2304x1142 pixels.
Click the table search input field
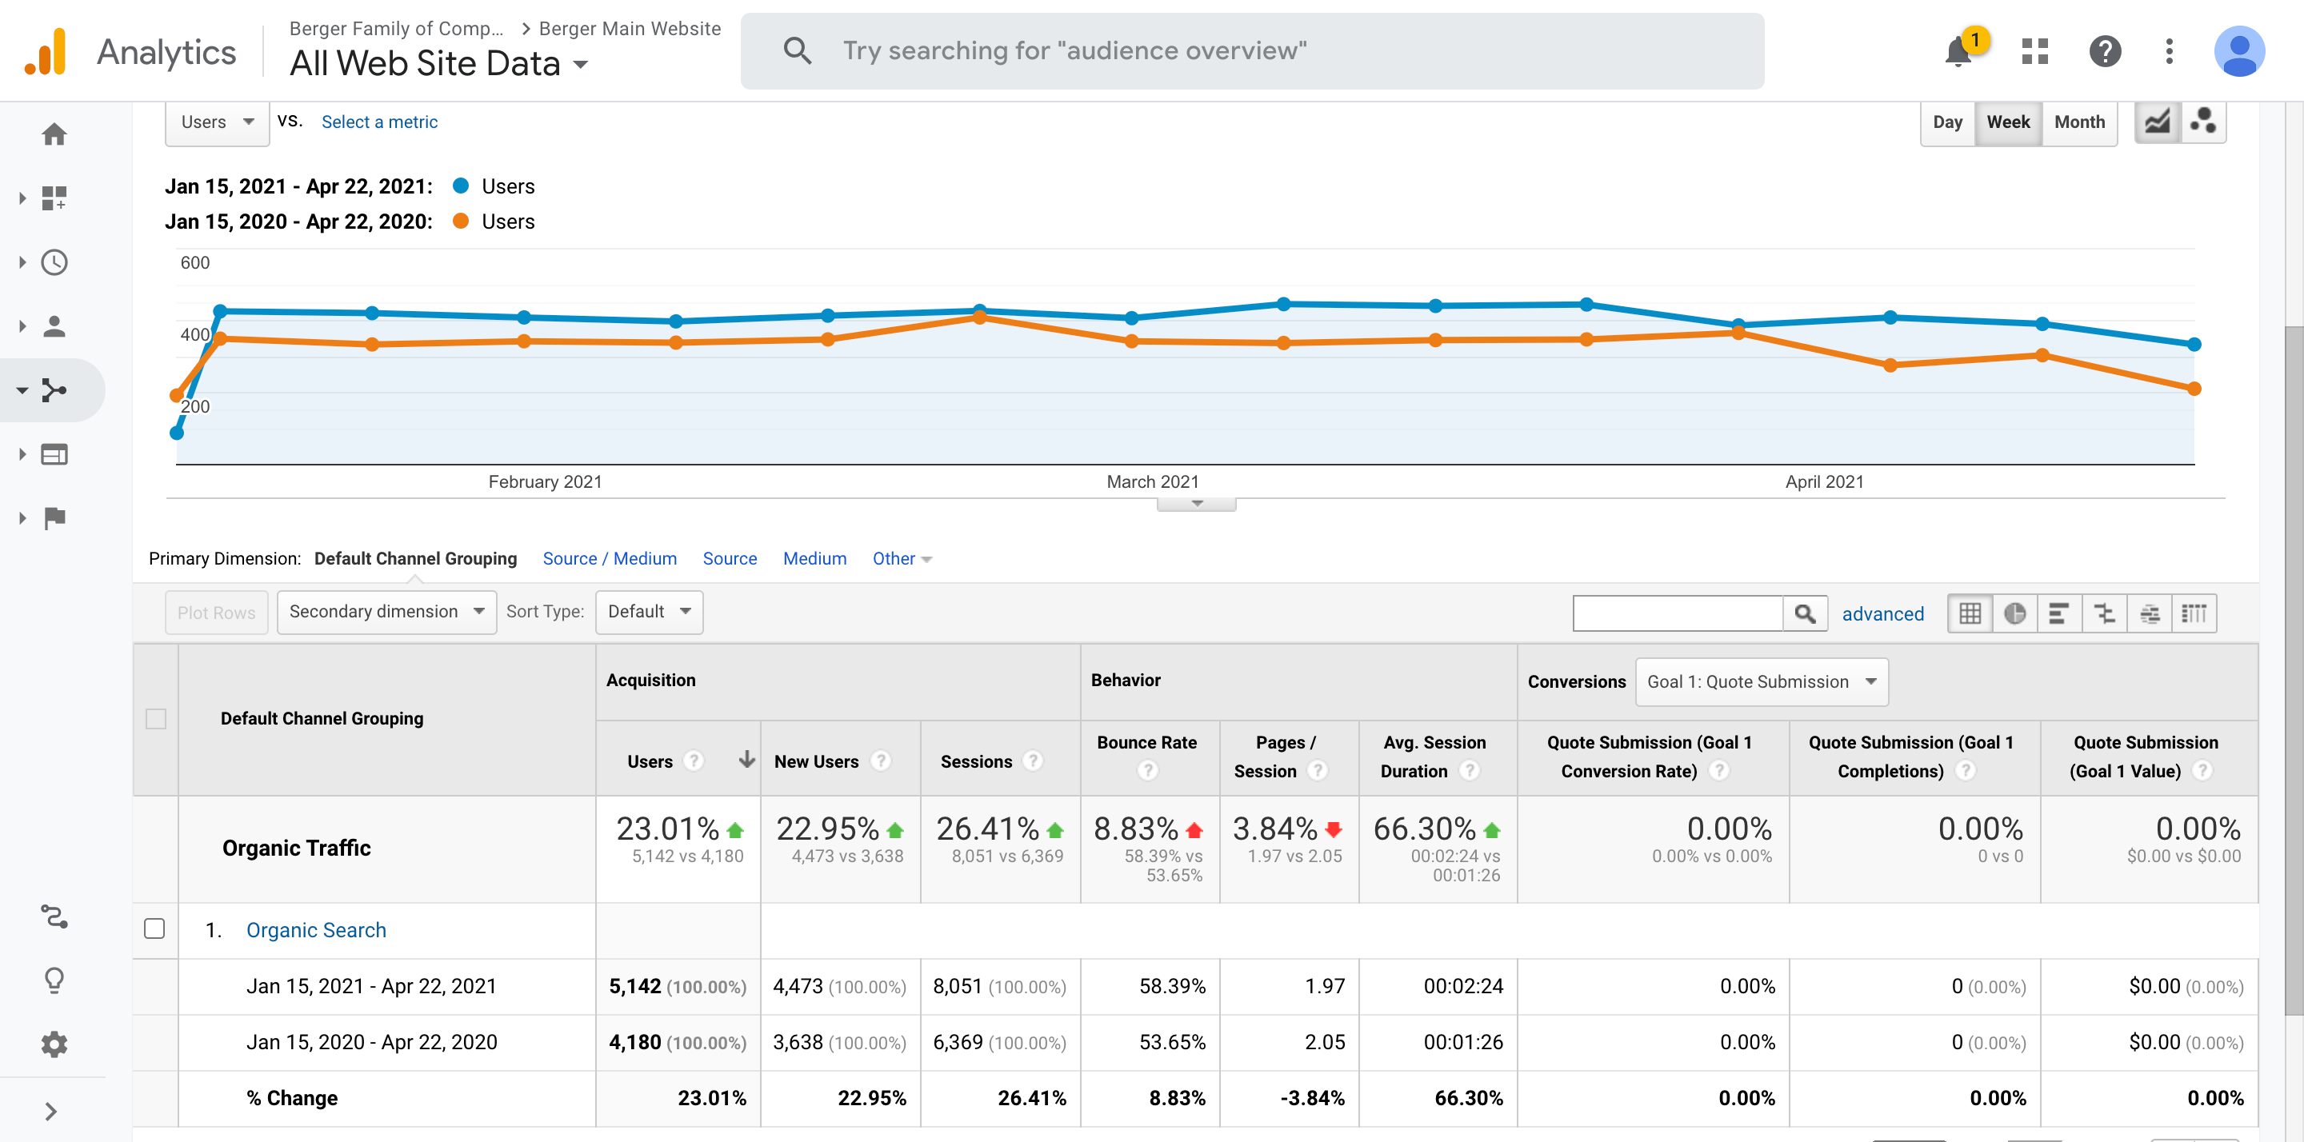tap(1677, 613)
